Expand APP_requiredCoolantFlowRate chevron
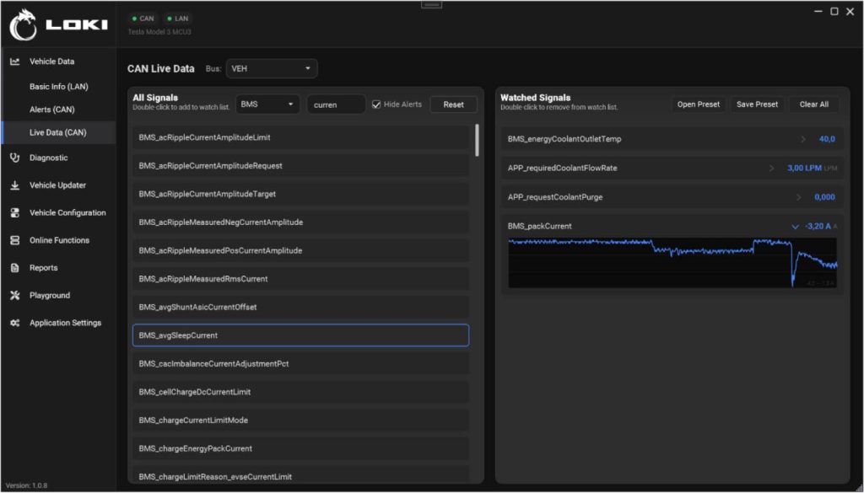 pos(771,169)
